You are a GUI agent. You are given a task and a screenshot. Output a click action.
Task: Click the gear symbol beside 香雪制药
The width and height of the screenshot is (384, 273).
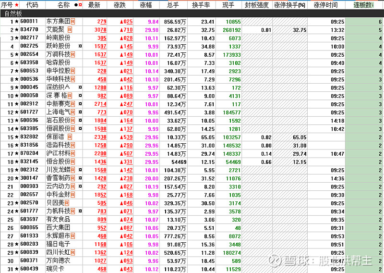coord(80,178)
